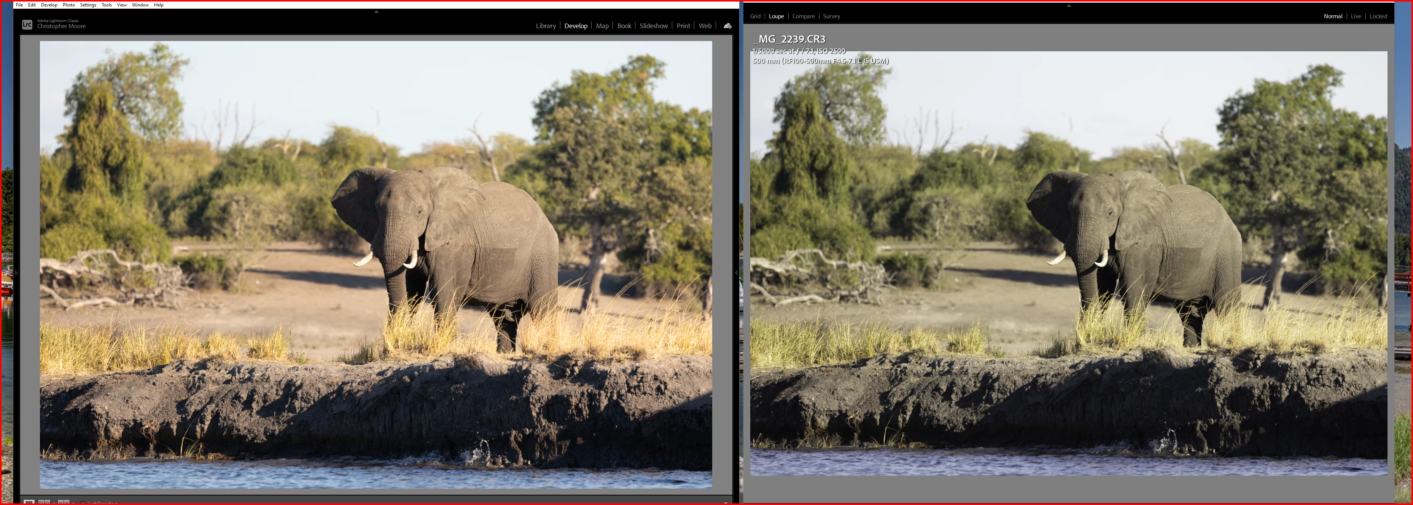Collapse top panel with the triangle arrow
The height and width of the screenshot is (505, 1413).
376,11
